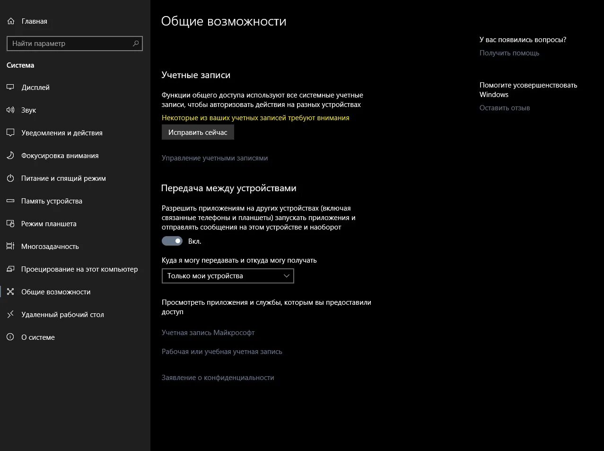The width and height of the screenshot is (604, 451).
Task: Open the Только мои устройства dropdown
Action: 228,276
